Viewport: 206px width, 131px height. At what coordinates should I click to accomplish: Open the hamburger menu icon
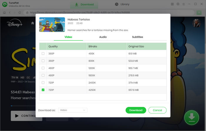[x=184, y=4]
